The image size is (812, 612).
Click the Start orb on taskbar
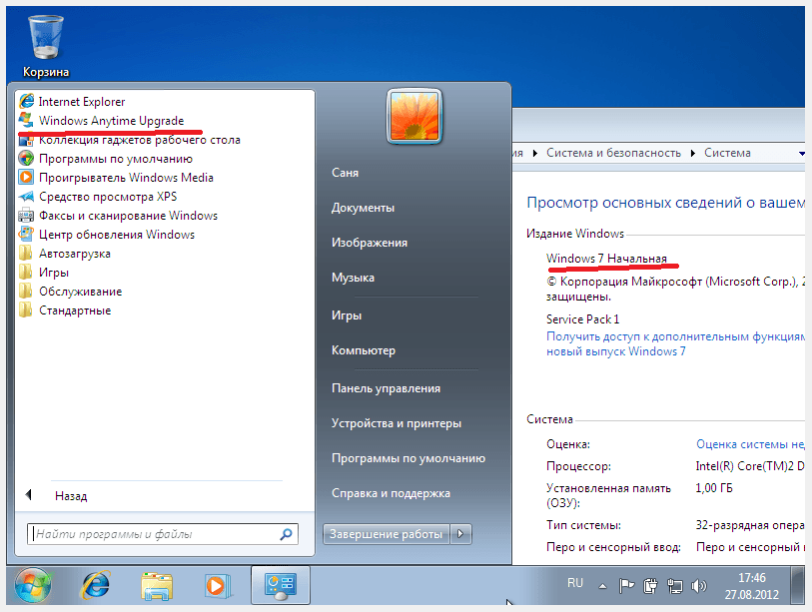tap(33, 586)
